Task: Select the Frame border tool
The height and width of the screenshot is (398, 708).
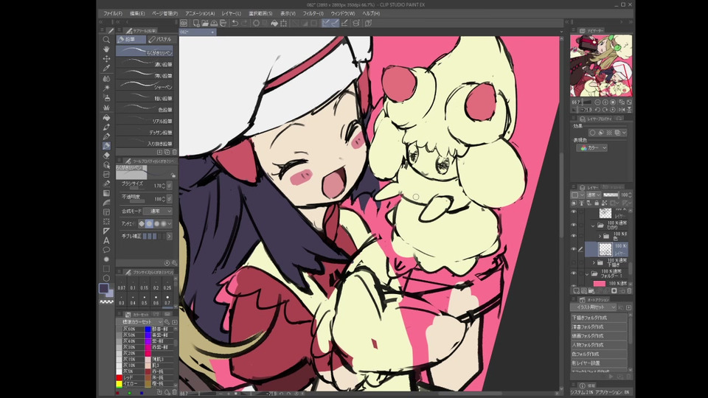Action: tap(106, 212)
